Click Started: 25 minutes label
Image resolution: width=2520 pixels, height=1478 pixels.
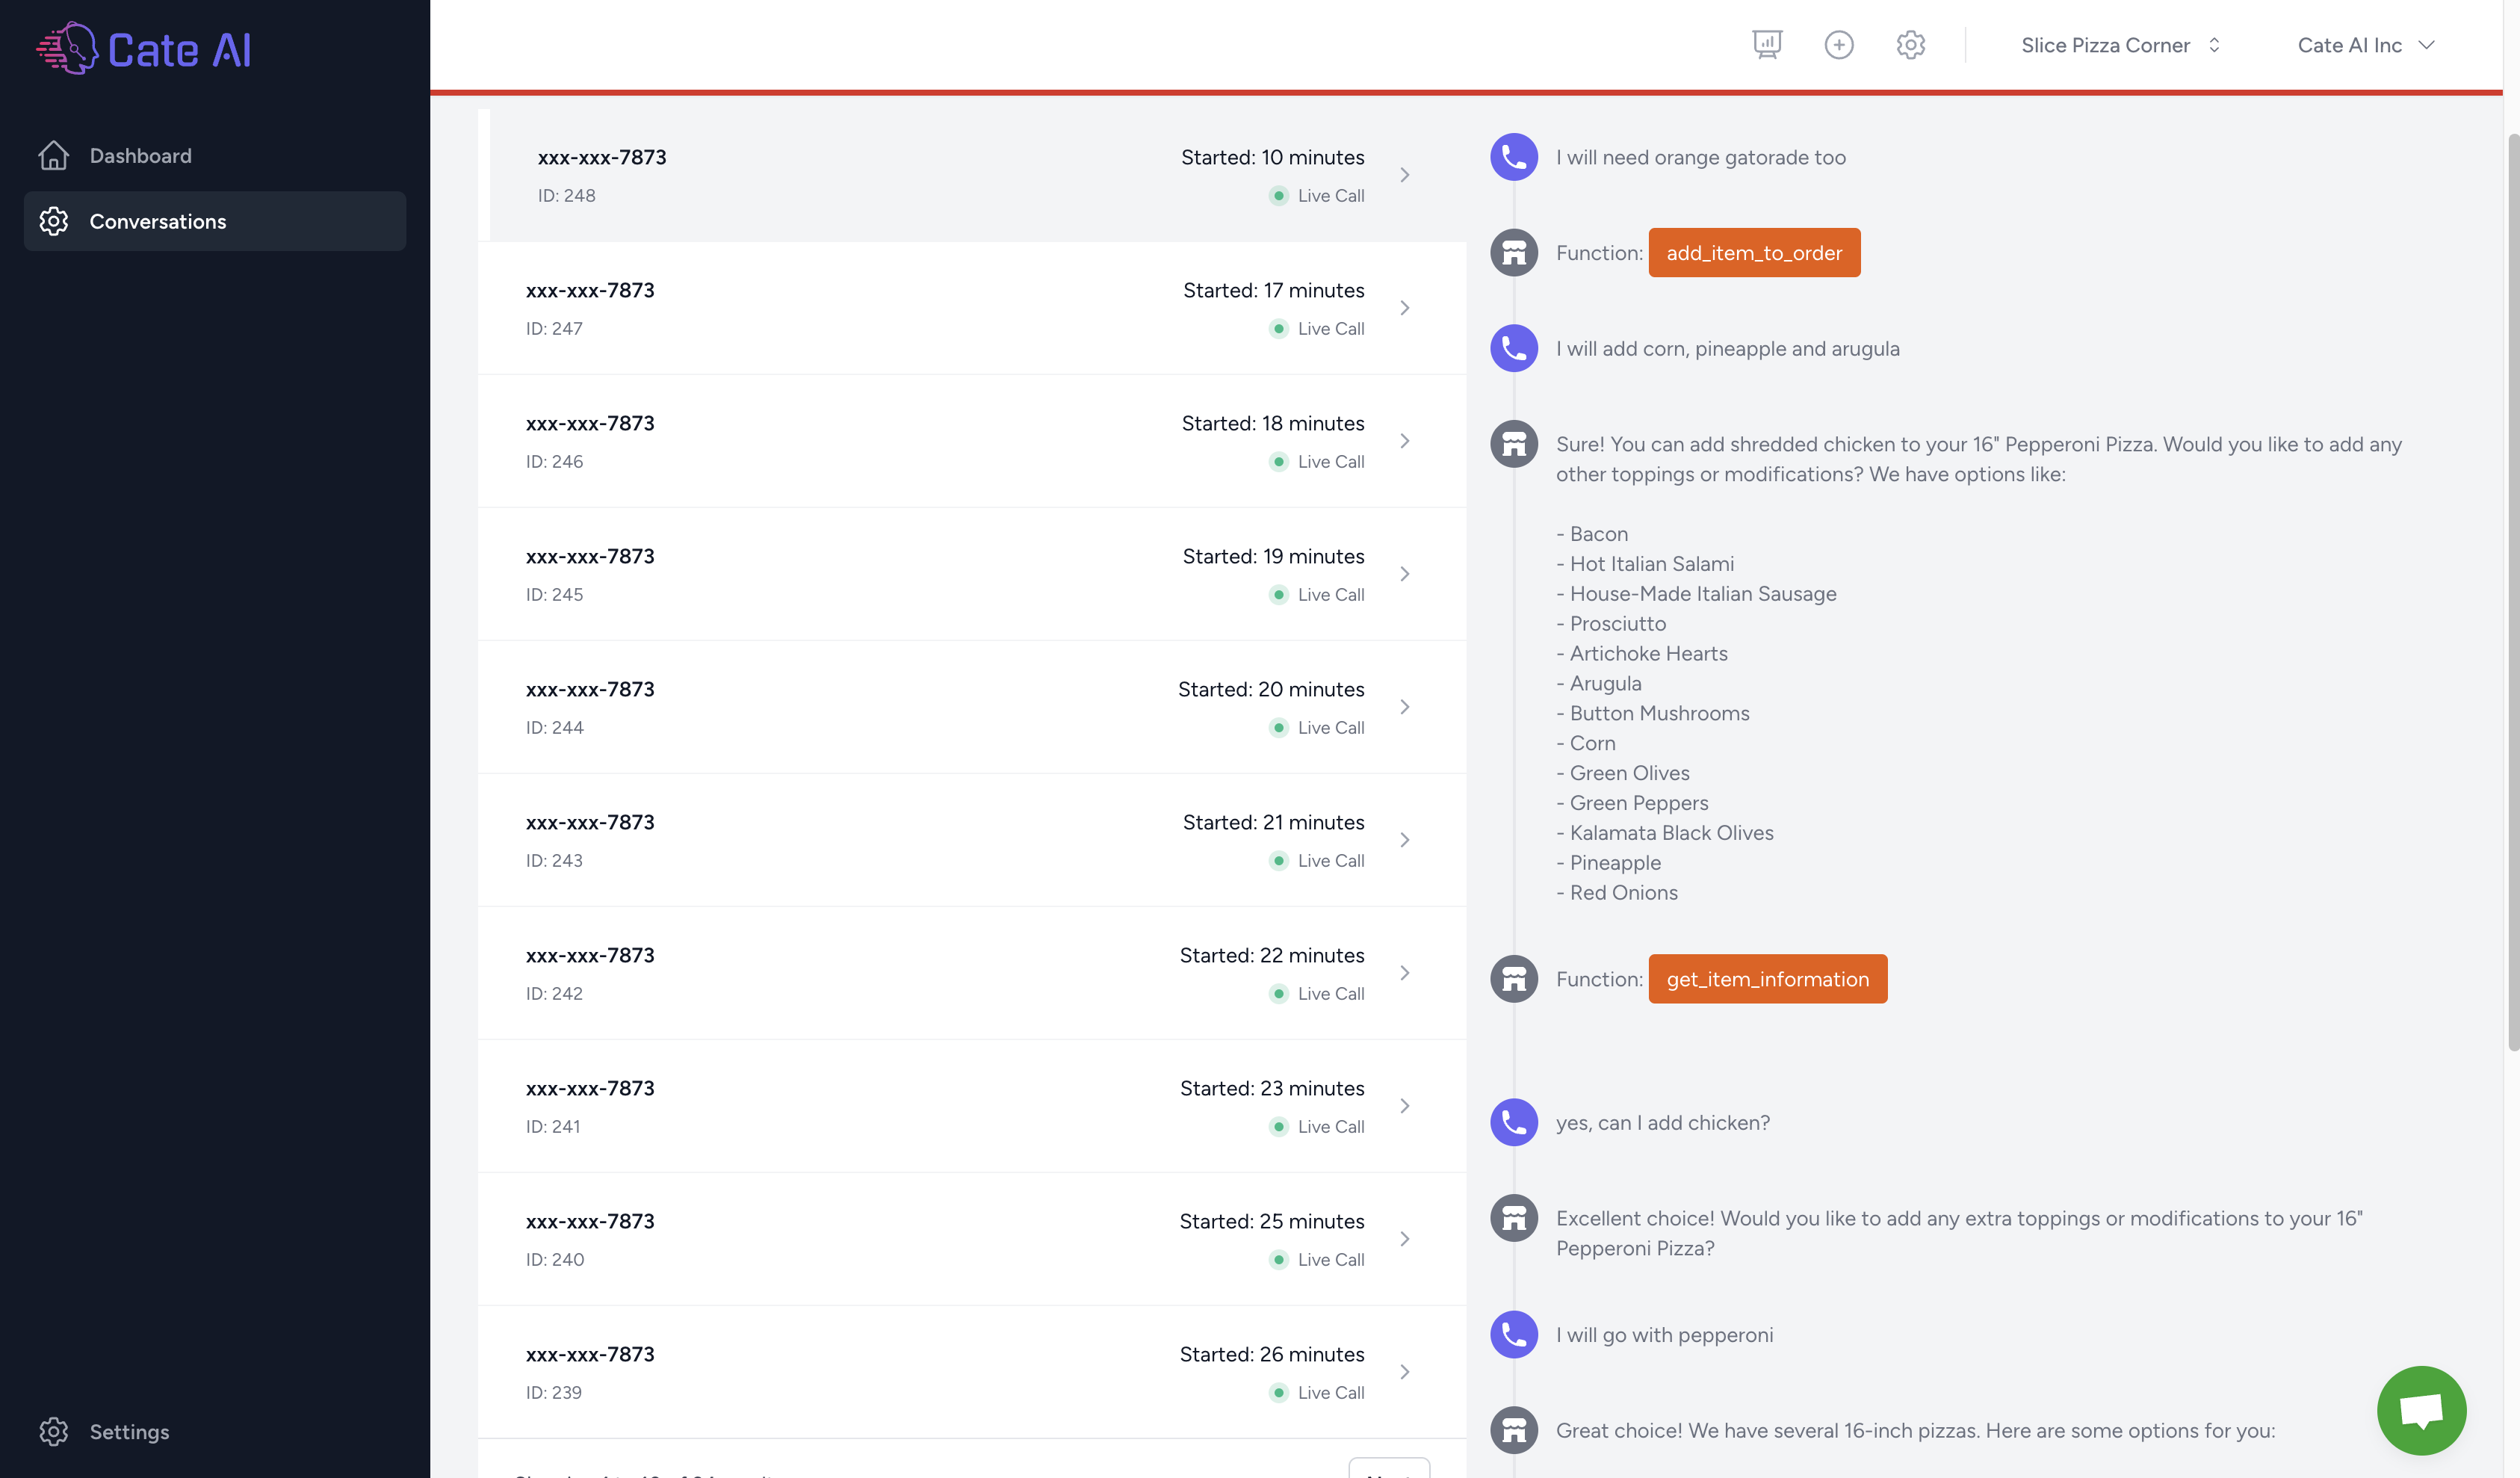1272,1221
